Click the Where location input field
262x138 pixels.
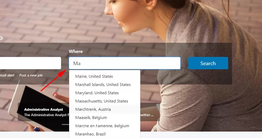125,63
